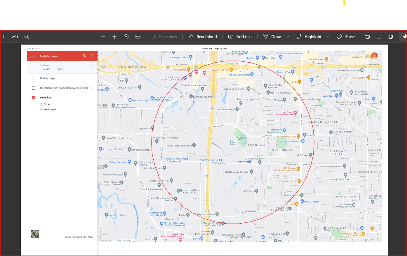The width and height of the screenshot is (407, 256).
Task: Uncheck the circle.kml layer checkbox
Action: pos(34,98)
